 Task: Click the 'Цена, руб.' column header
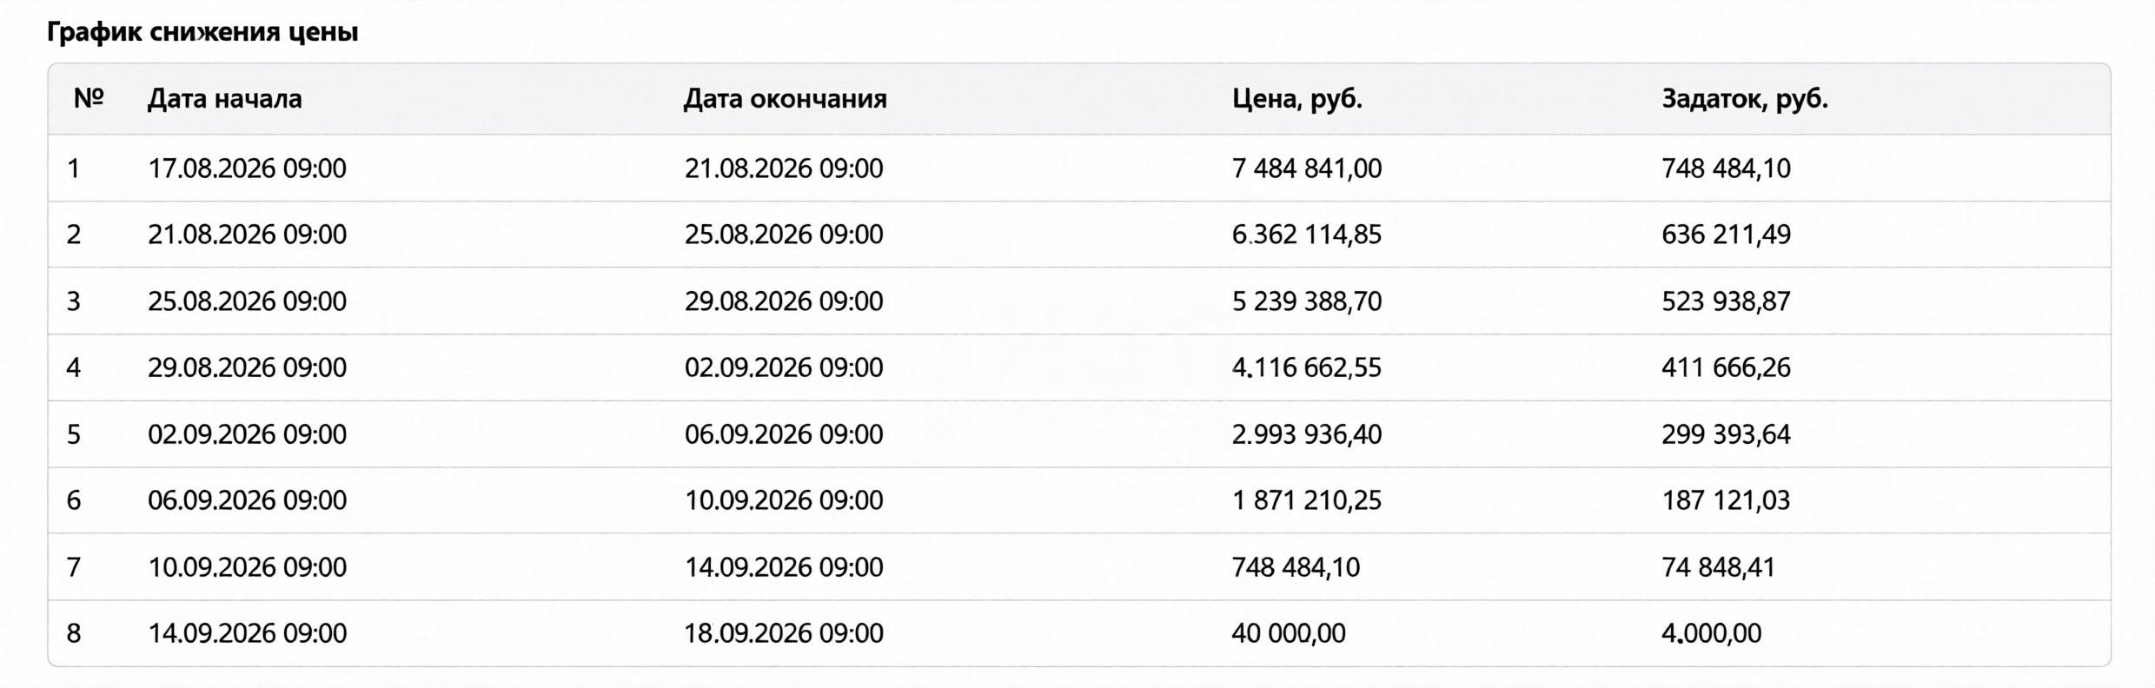(x=1296, y=99)
